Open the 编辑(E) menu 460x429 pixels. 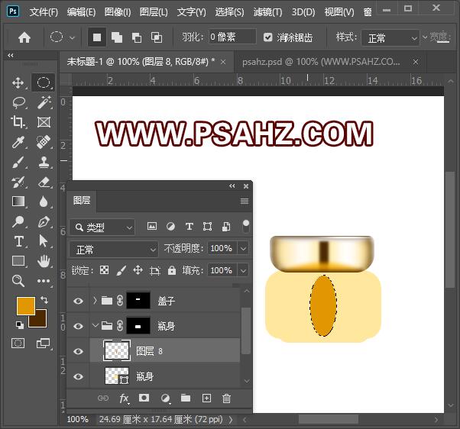81,12
